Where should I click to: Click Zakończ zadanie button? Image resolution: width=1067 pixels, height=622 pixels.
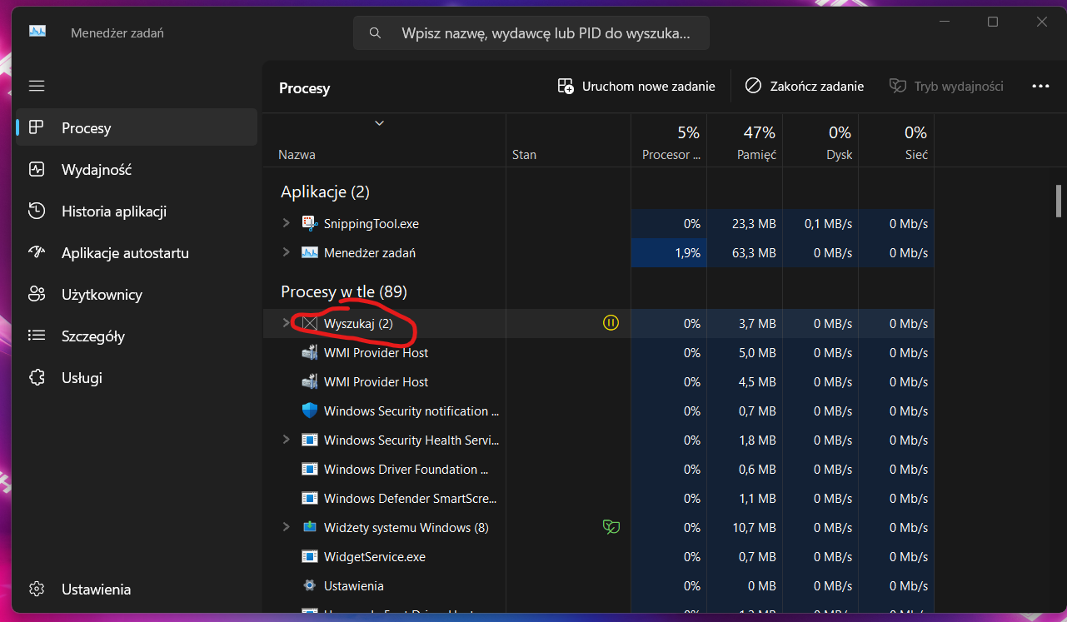click(x=805, y=86)
